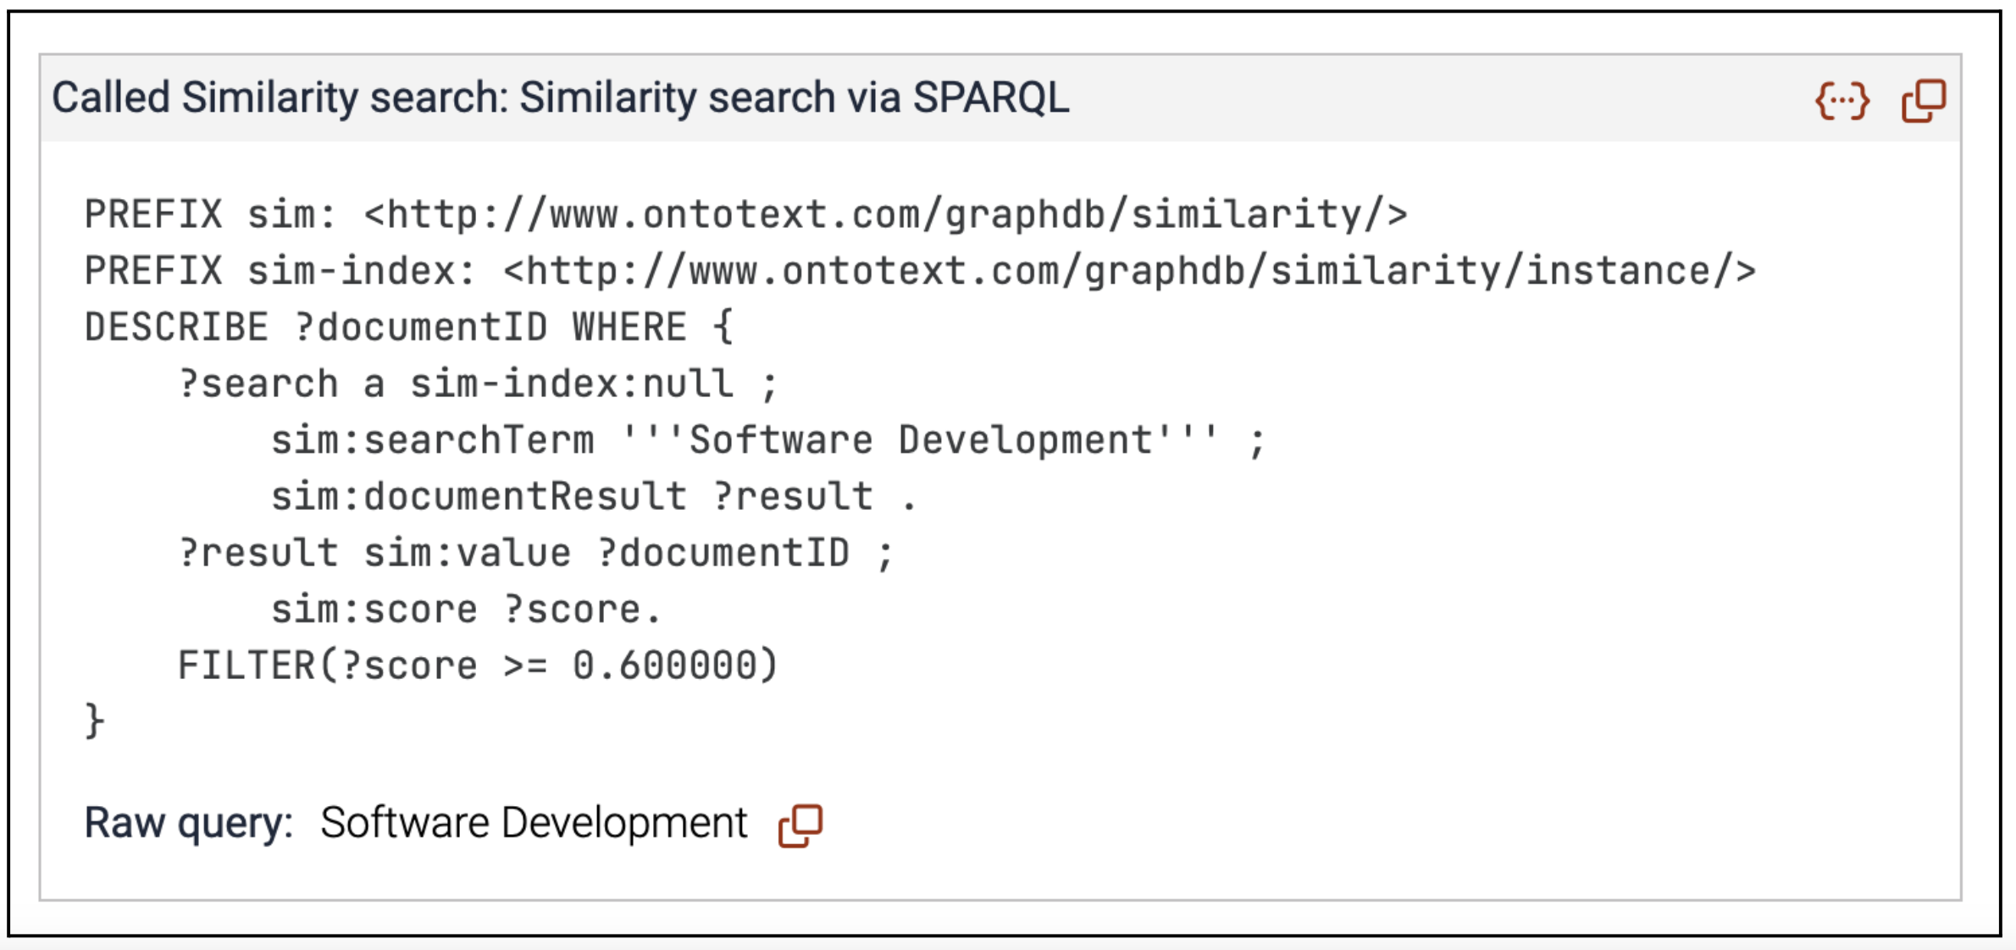Click the ?search a sim-index:null line

[478, 384]
